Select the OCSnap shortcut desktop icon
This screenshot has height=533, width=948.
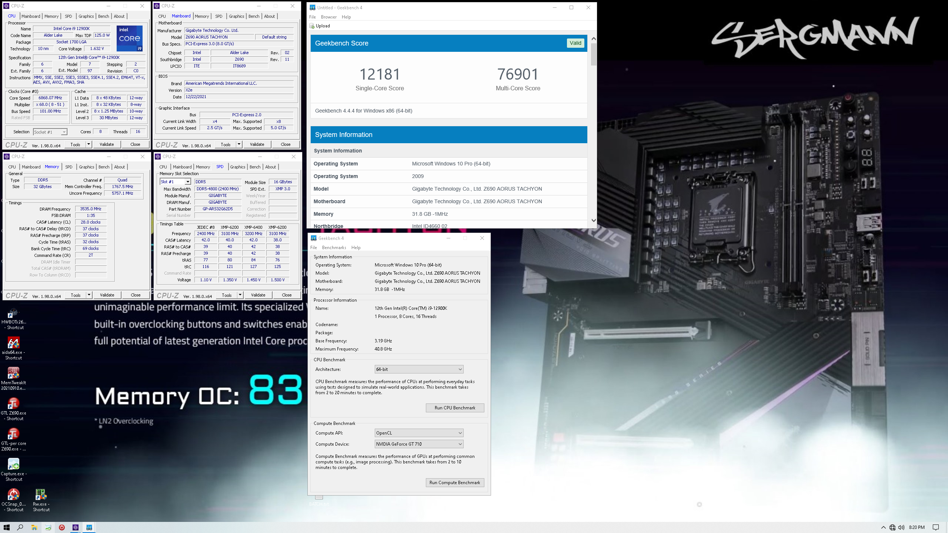[x=13, y=500]
